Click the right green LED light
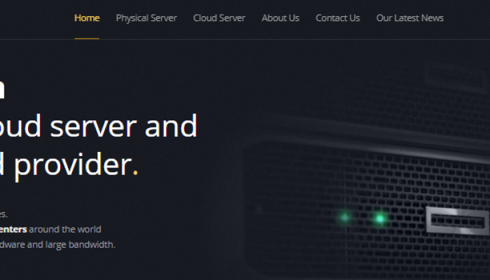 pyautogui.click(x=379, y=218)
